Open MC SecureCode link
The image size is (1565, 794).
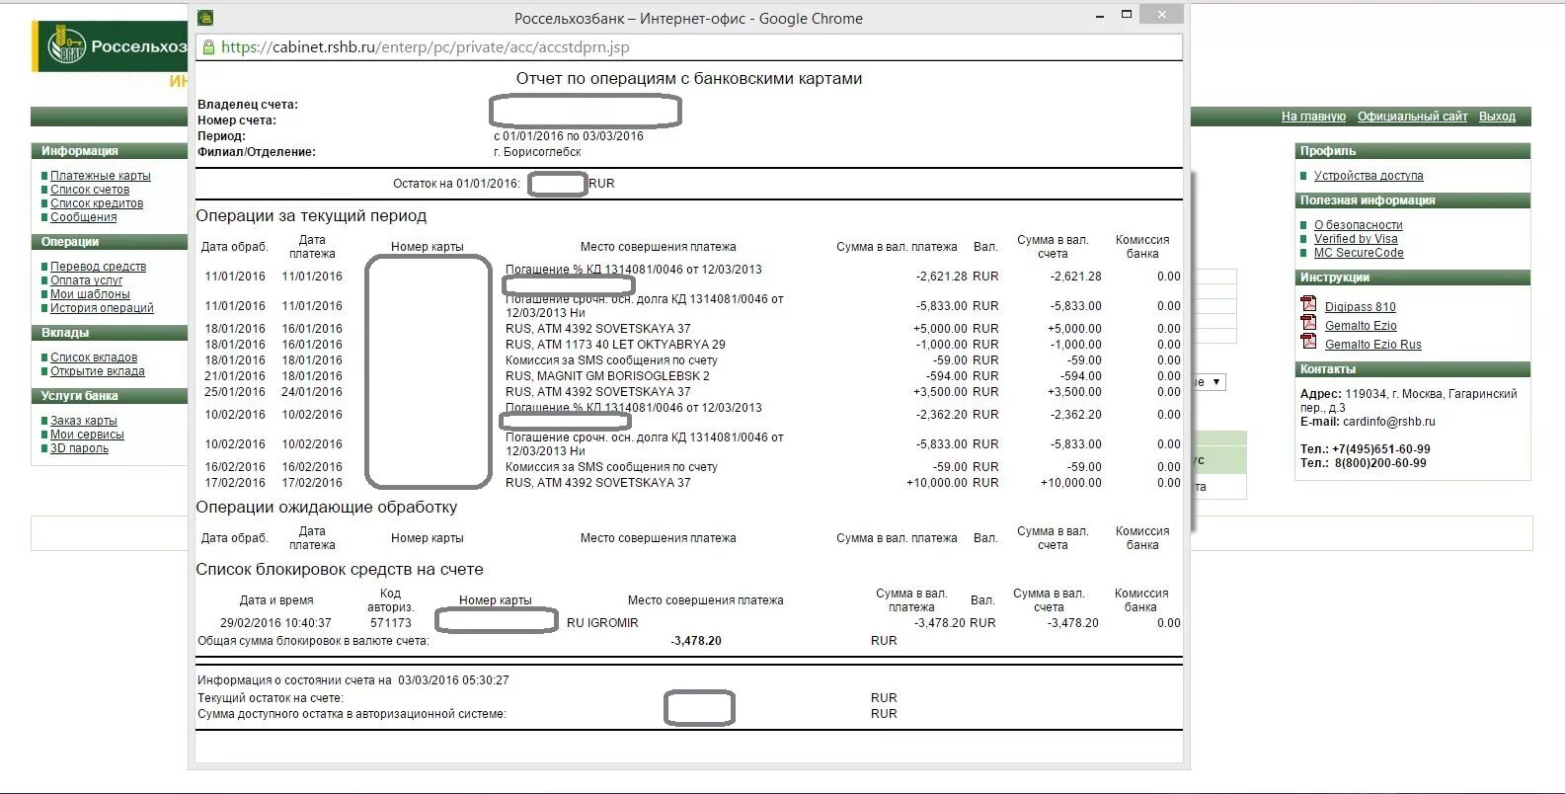[1359, 253]
